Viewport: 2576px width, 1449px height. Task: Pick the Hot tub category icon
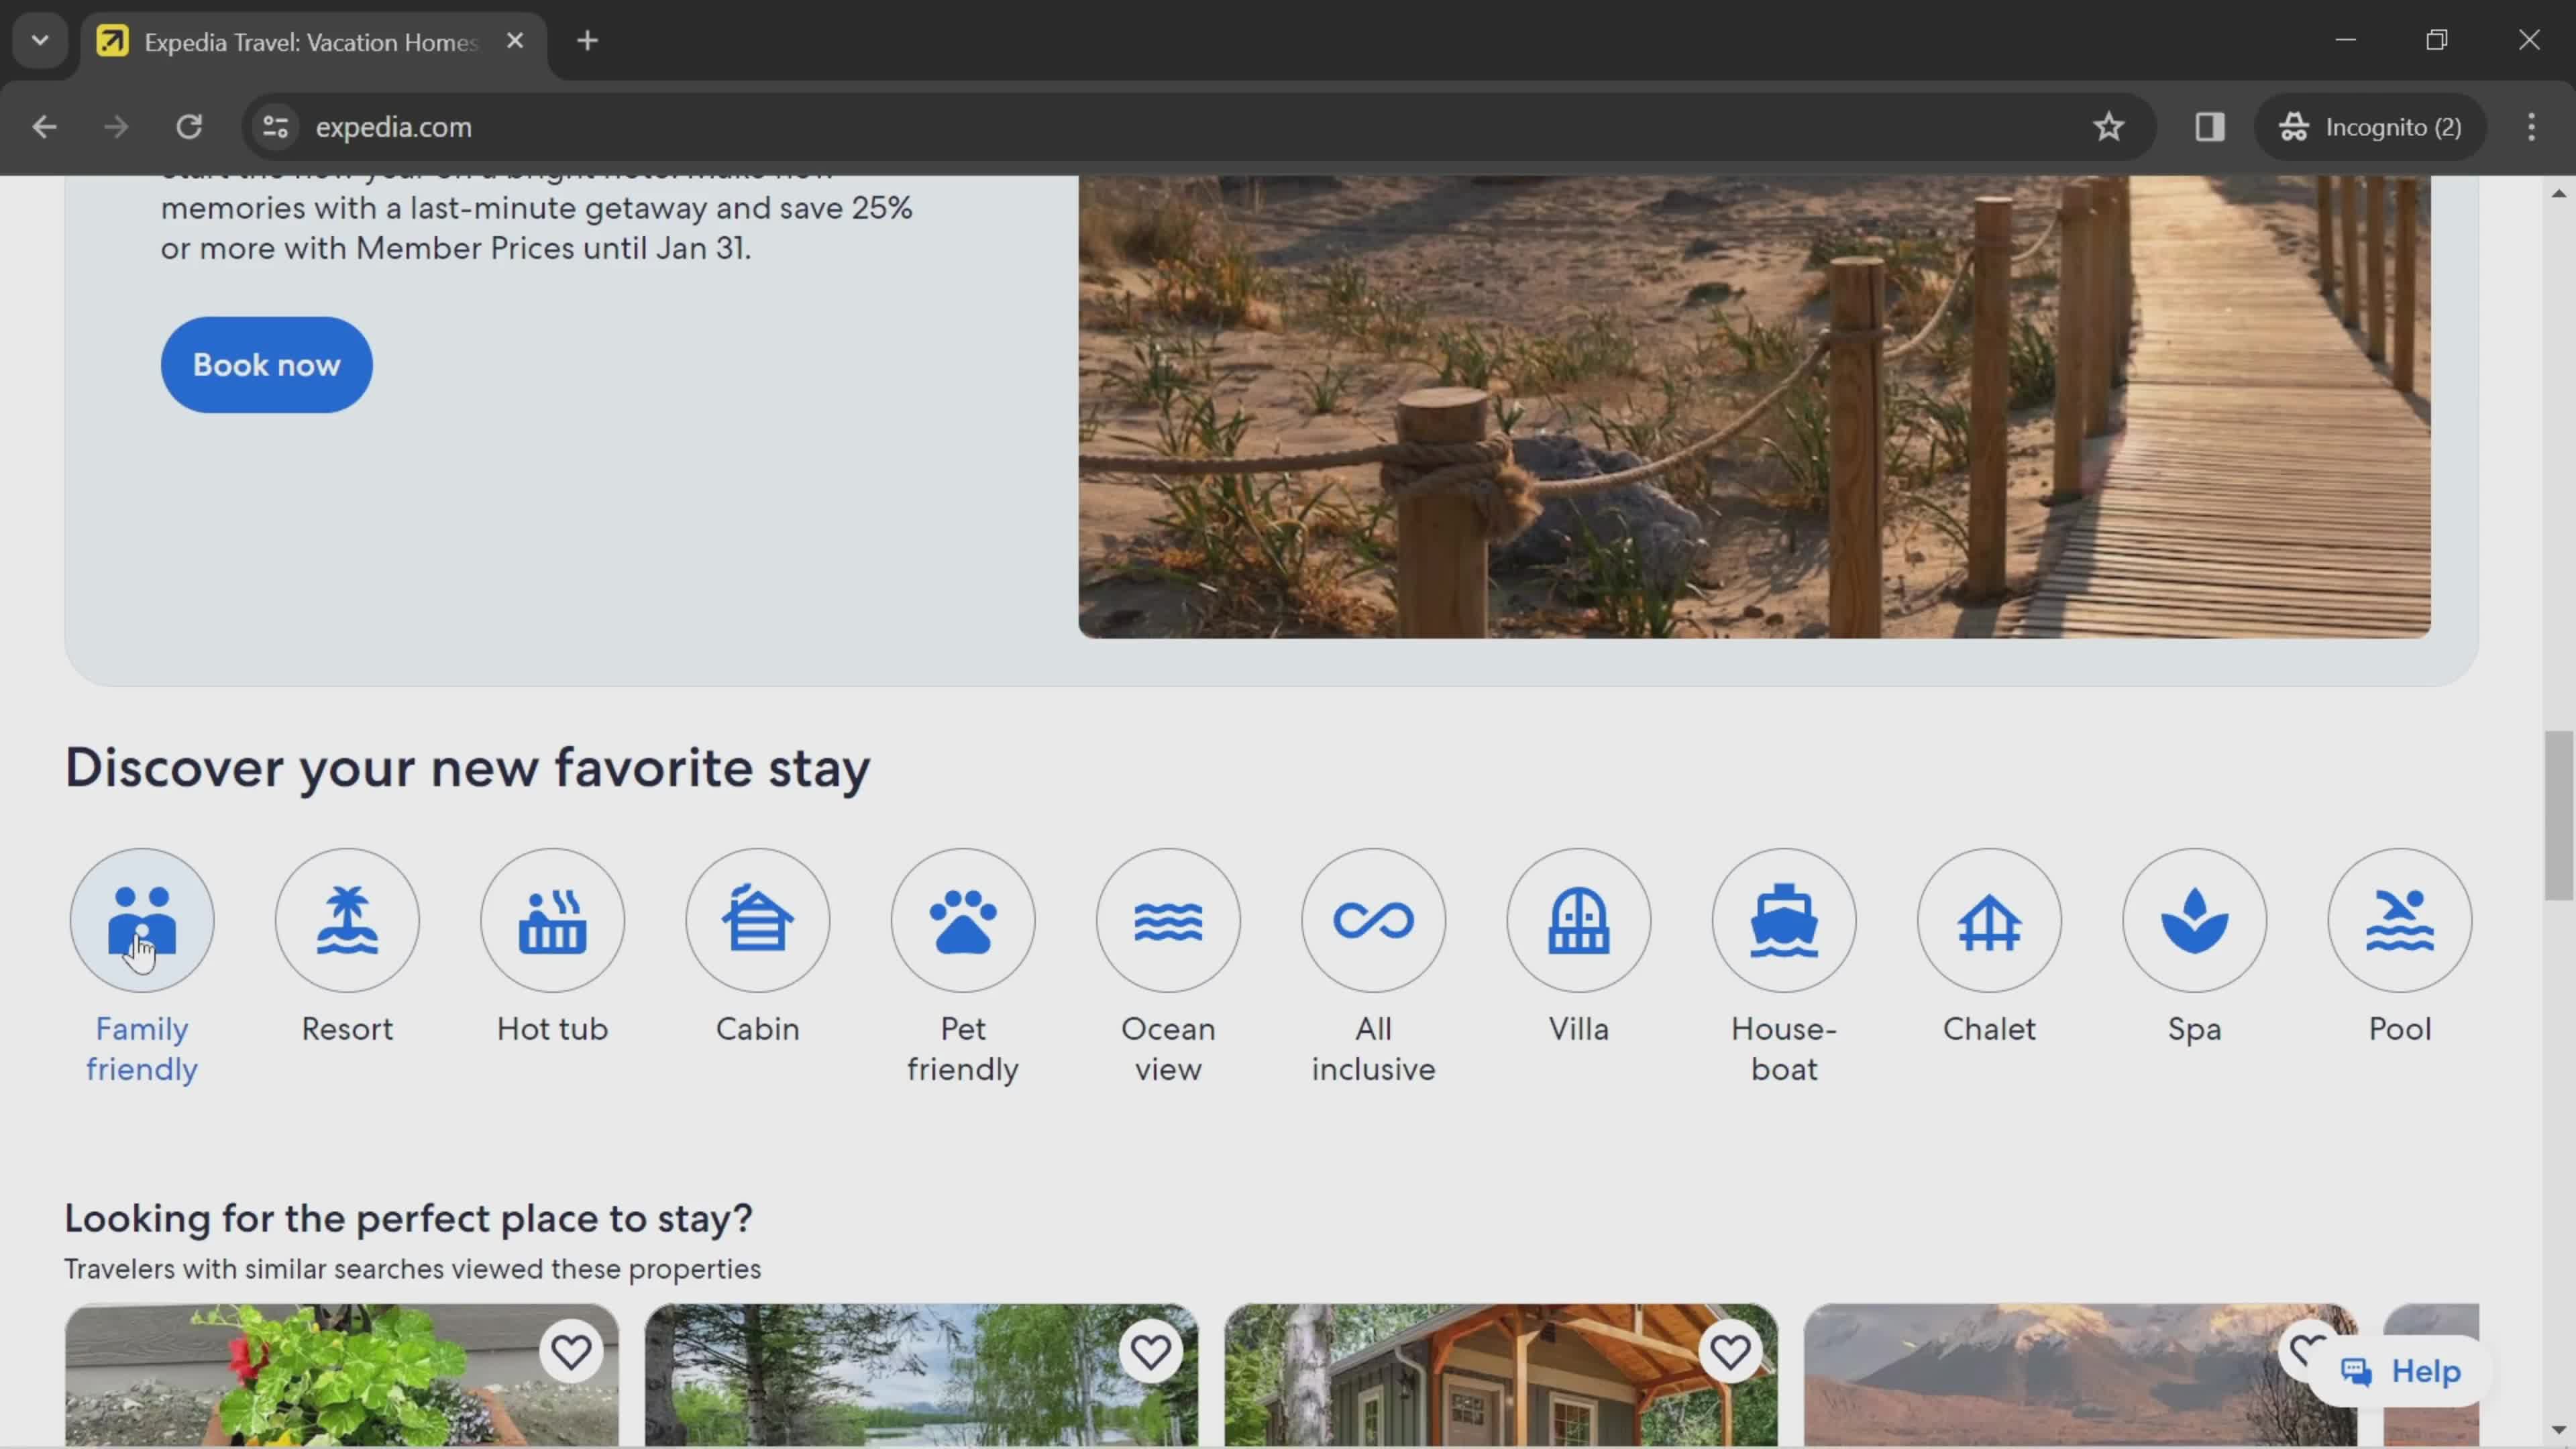tap(552, 920)
